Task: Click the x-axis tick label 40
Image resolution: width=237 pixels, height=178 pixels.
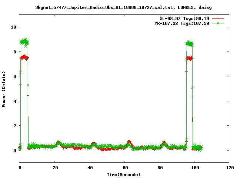Action: [x=90, y=168]
